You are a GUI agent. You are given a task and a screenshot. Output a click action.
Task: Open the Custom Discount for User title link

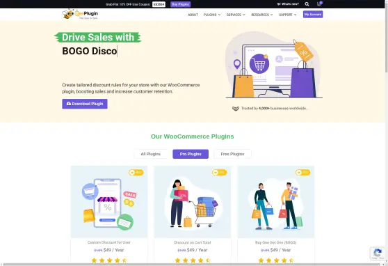(109, 242)
